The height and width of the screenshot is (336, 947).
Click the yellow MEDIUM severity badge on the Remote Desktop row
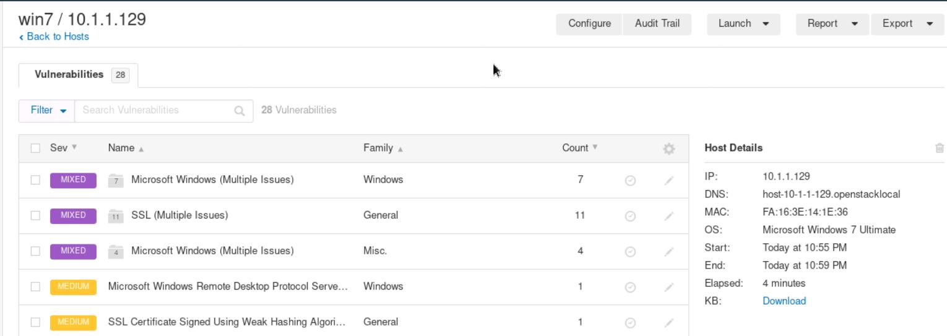tap(73, 286)
